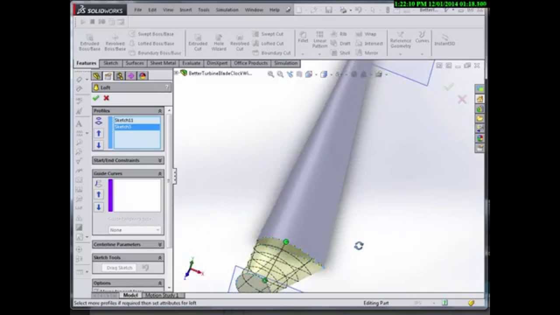
Task: Click Boundary Cut tool
Action: click(272, 53)
